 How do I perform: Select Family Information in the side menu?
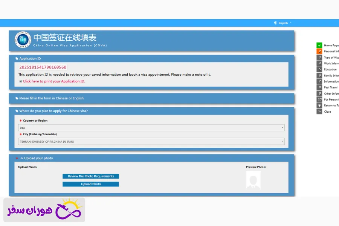click(x=331, y=75)
